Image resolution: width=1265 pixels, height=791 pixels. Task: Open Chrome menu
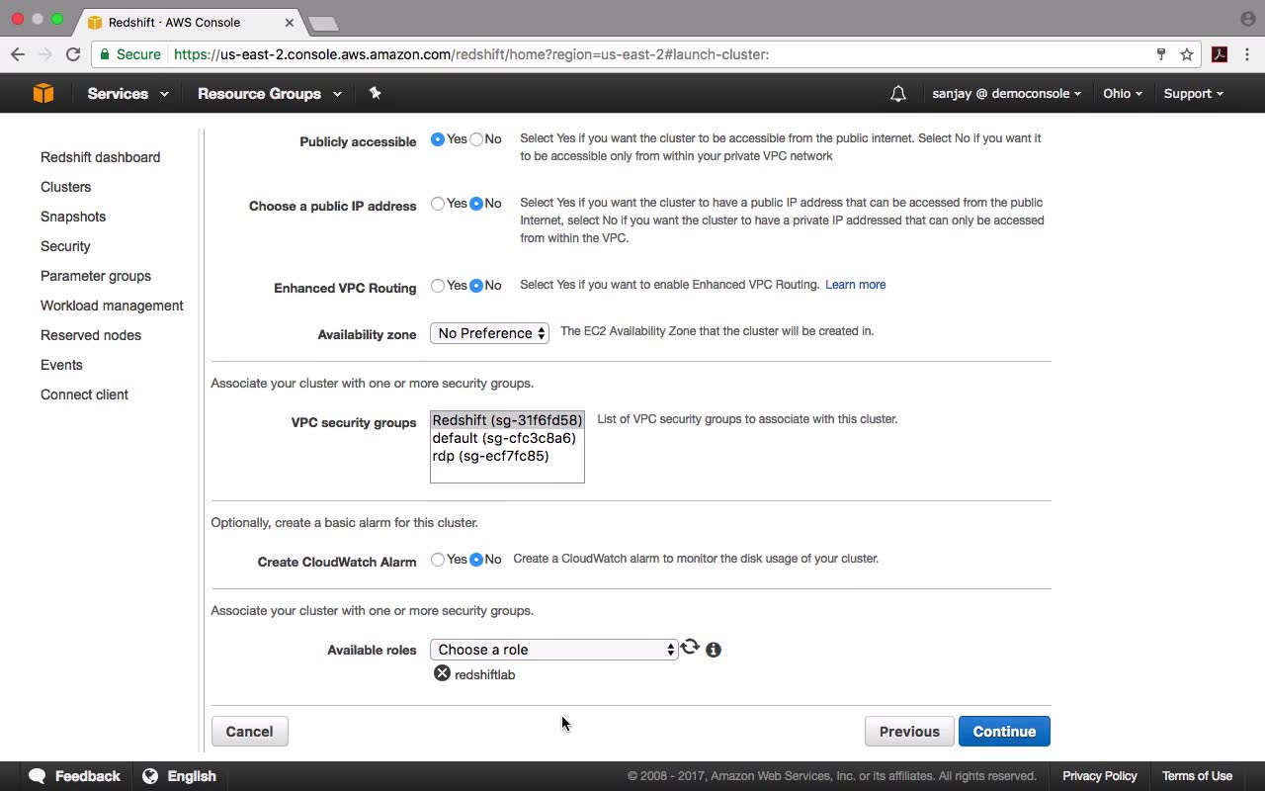[1247, 54]
